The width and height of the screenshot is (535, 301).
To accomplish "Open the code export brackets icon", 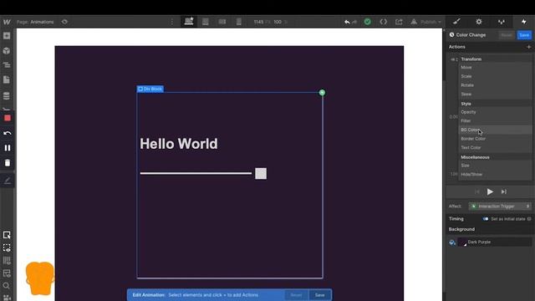I will click(x=384, y=22).
